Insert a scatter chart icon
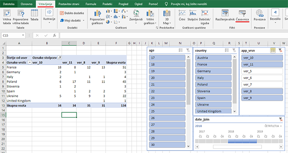 tap(116, 22)
